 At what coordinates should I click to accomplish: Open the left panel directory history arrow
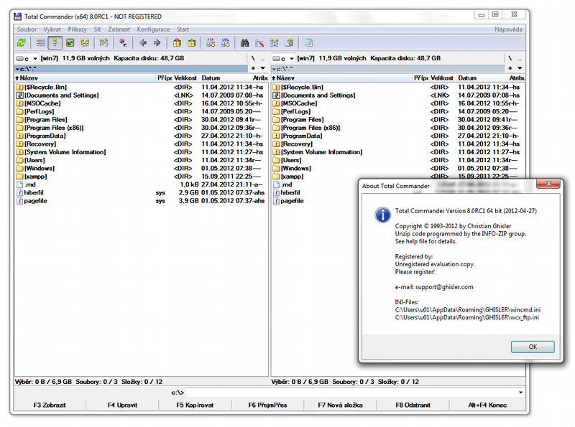tap(262, 68)
